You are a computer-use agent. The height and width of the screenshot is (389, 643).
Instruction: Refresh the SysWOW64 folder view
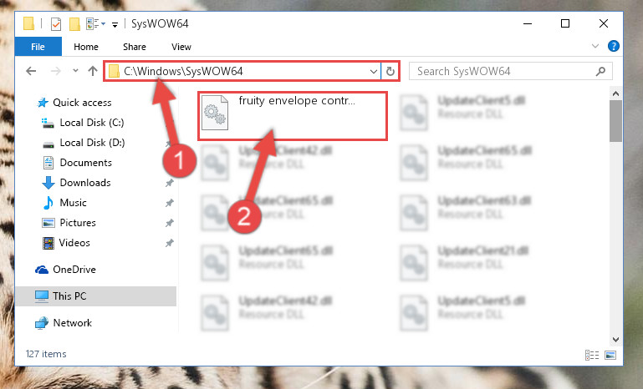click(390, 71)
